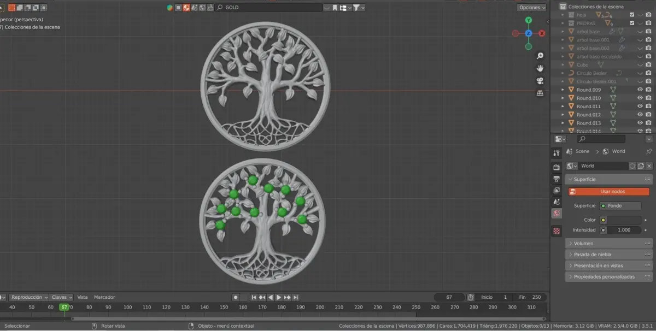Click the mesh data icon of Round.009
Screen dimensions: 656x331
coord(613,90)
